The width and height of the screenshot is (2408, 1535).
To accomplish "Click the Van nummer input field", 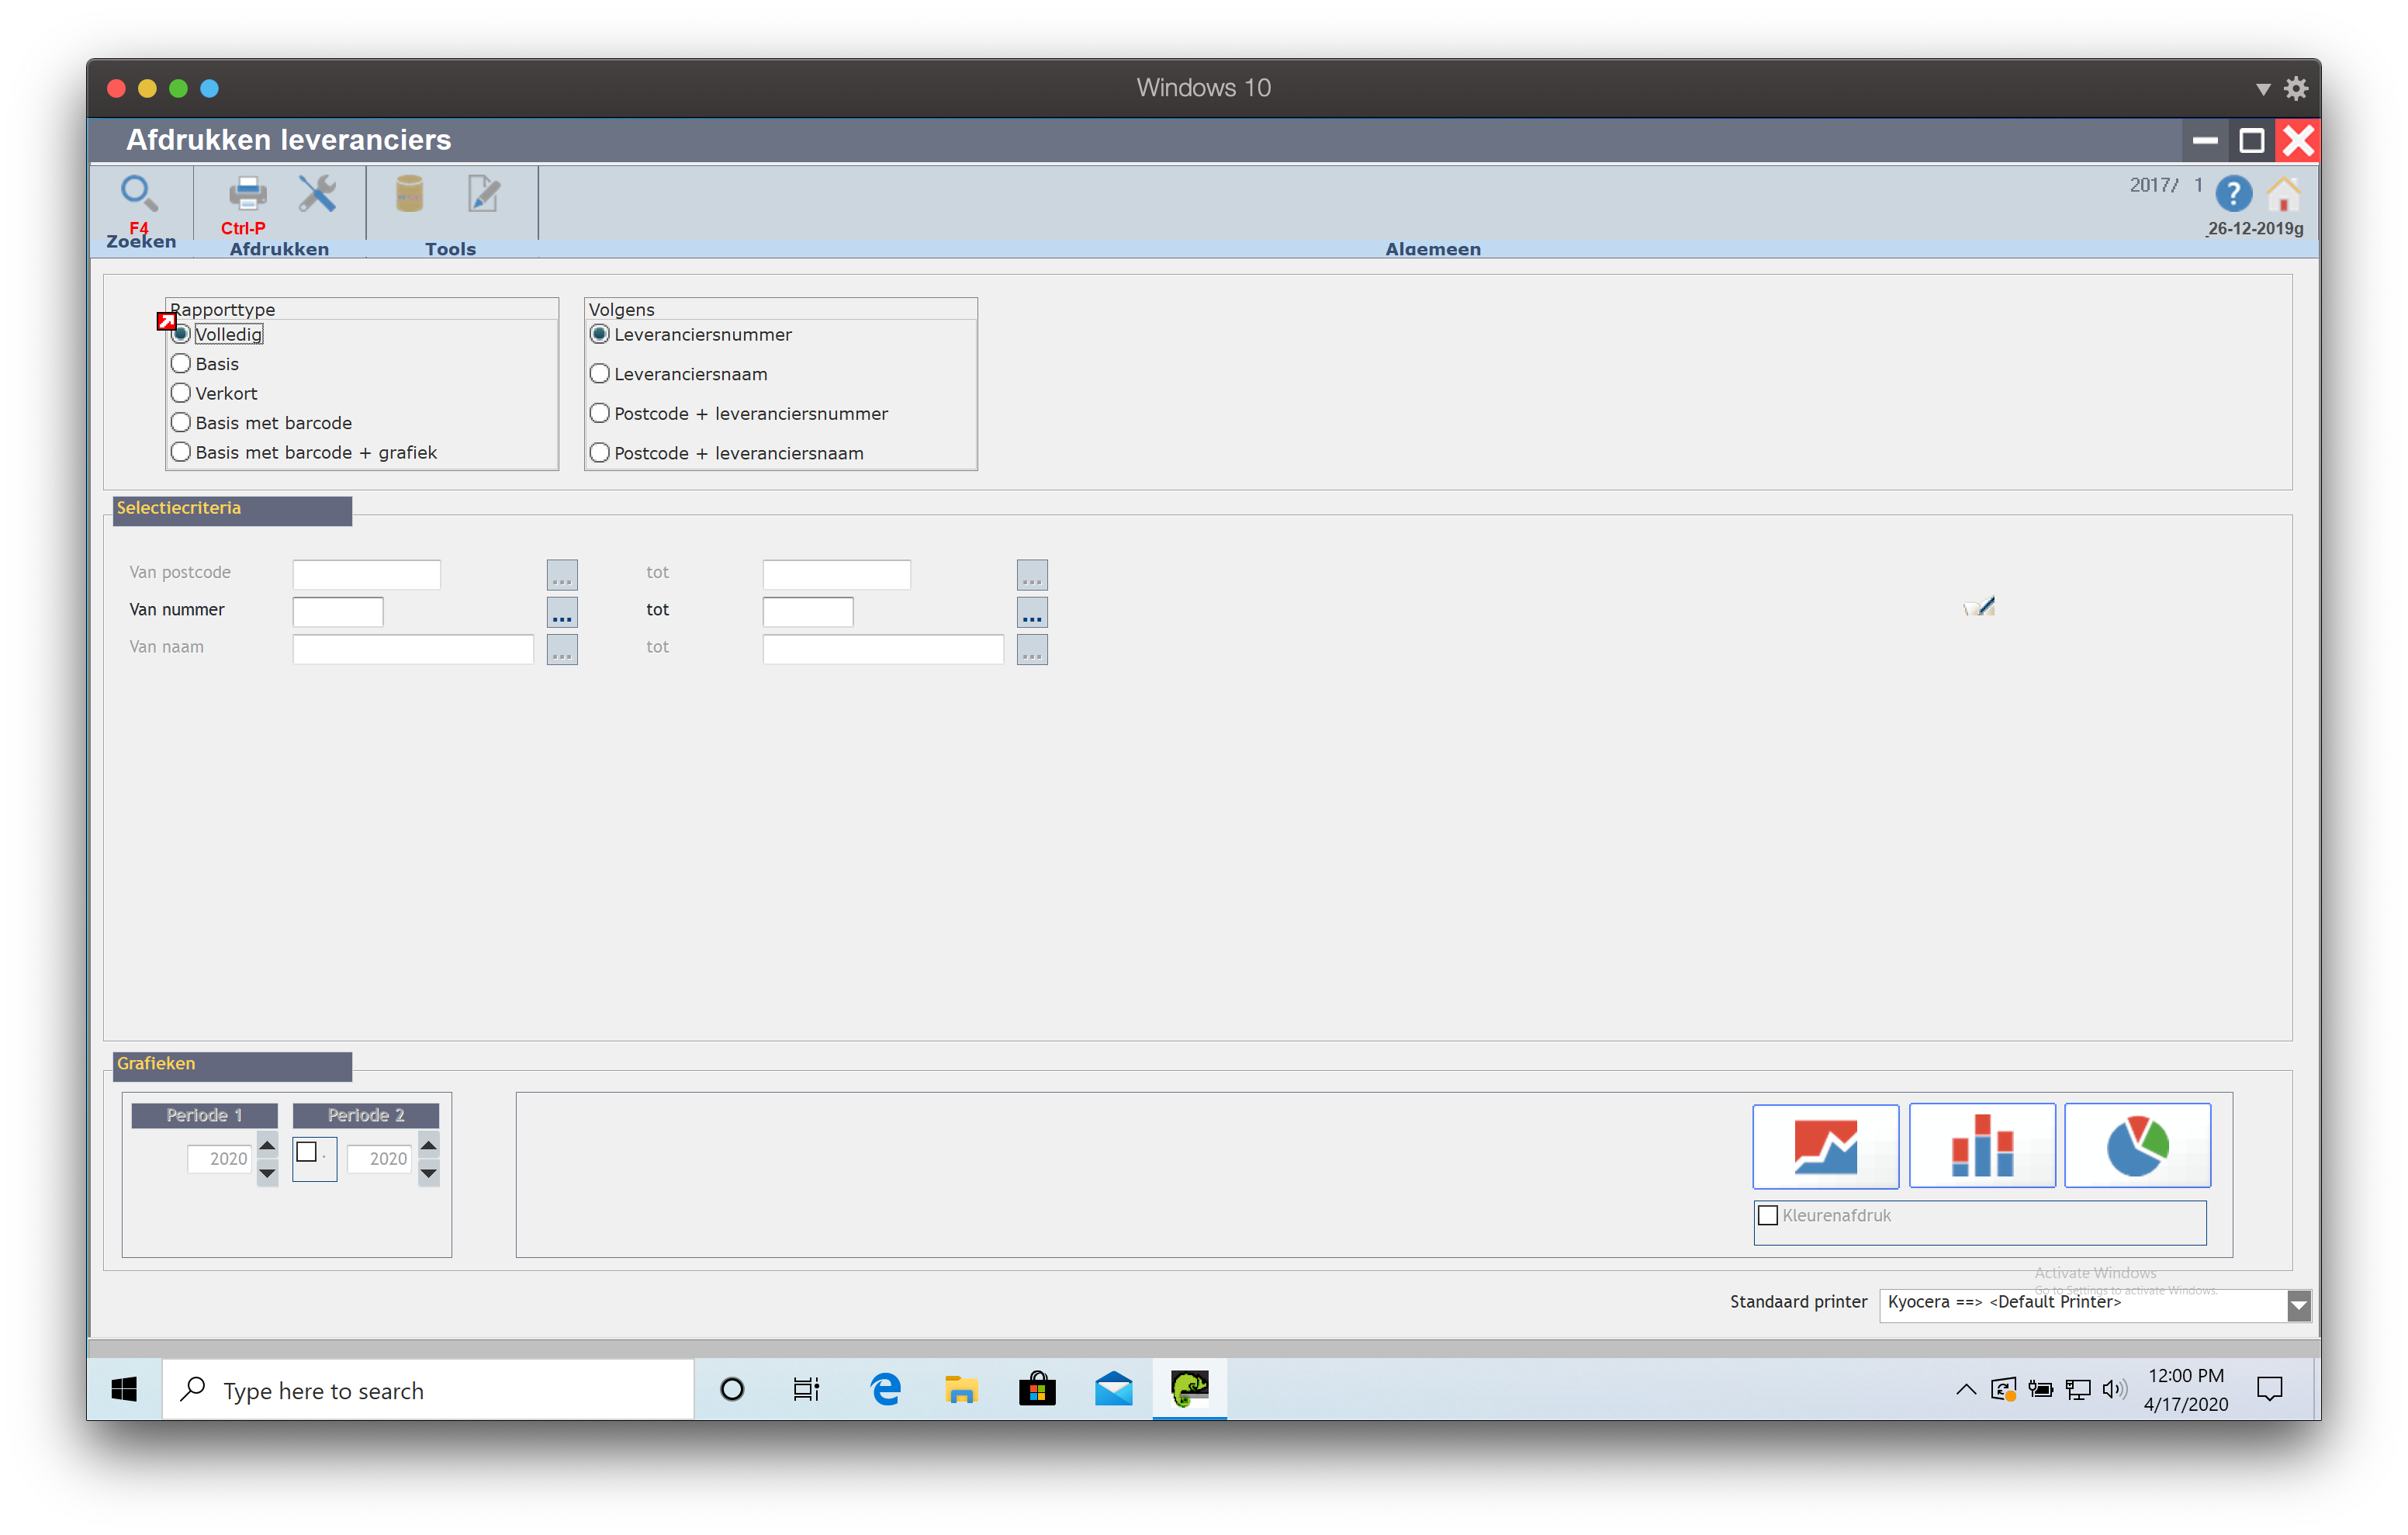I will pyautogui.click(x=338, y=612).
